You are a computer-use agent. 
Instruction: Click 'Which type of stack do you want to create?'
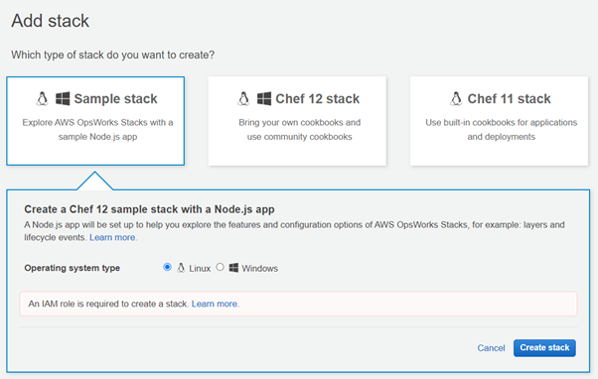coord(113,55)
